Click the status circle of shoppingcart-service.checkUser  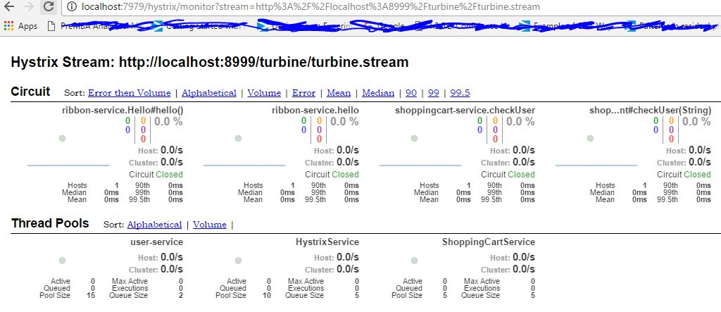point(414,139)
